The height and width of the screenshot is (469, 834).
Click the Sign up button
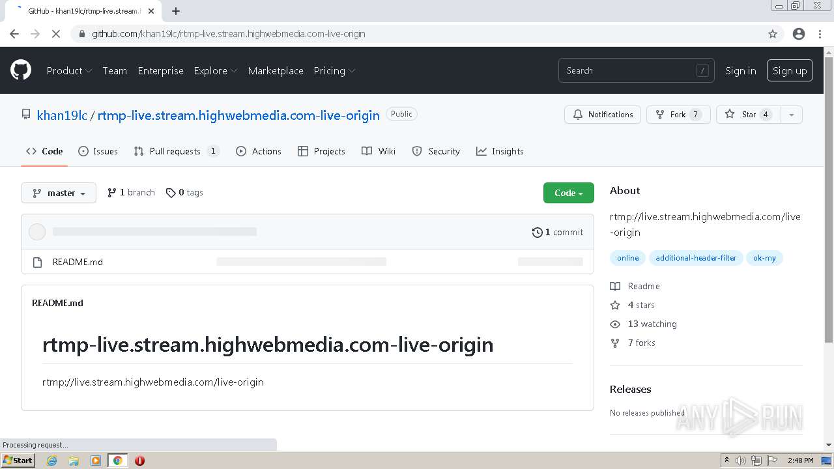click(790, 70)
